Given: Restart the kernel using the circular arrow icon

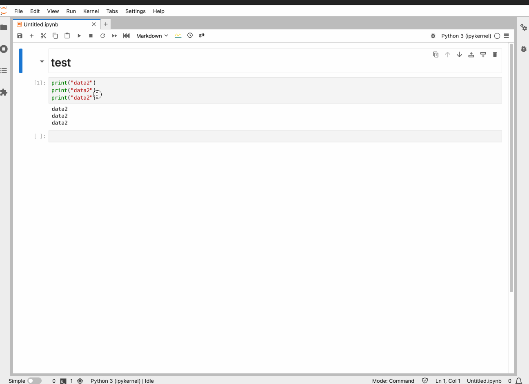Looking at the screenshot, I should 103,36.
